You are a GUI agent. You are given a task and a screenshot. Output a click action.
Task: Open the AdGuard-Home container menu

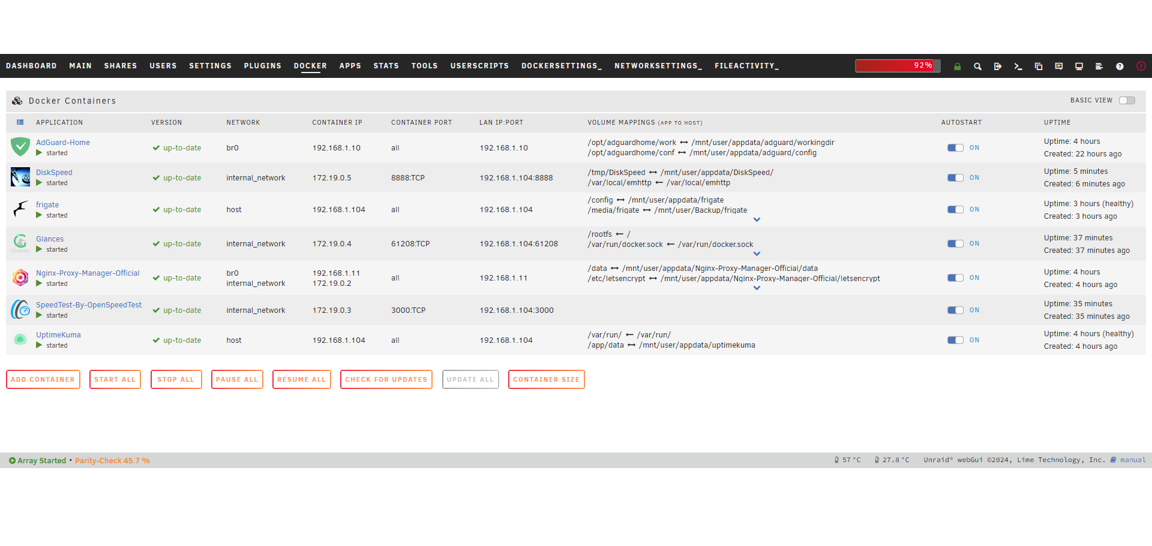pyautogui.click(x=63, y=143)
